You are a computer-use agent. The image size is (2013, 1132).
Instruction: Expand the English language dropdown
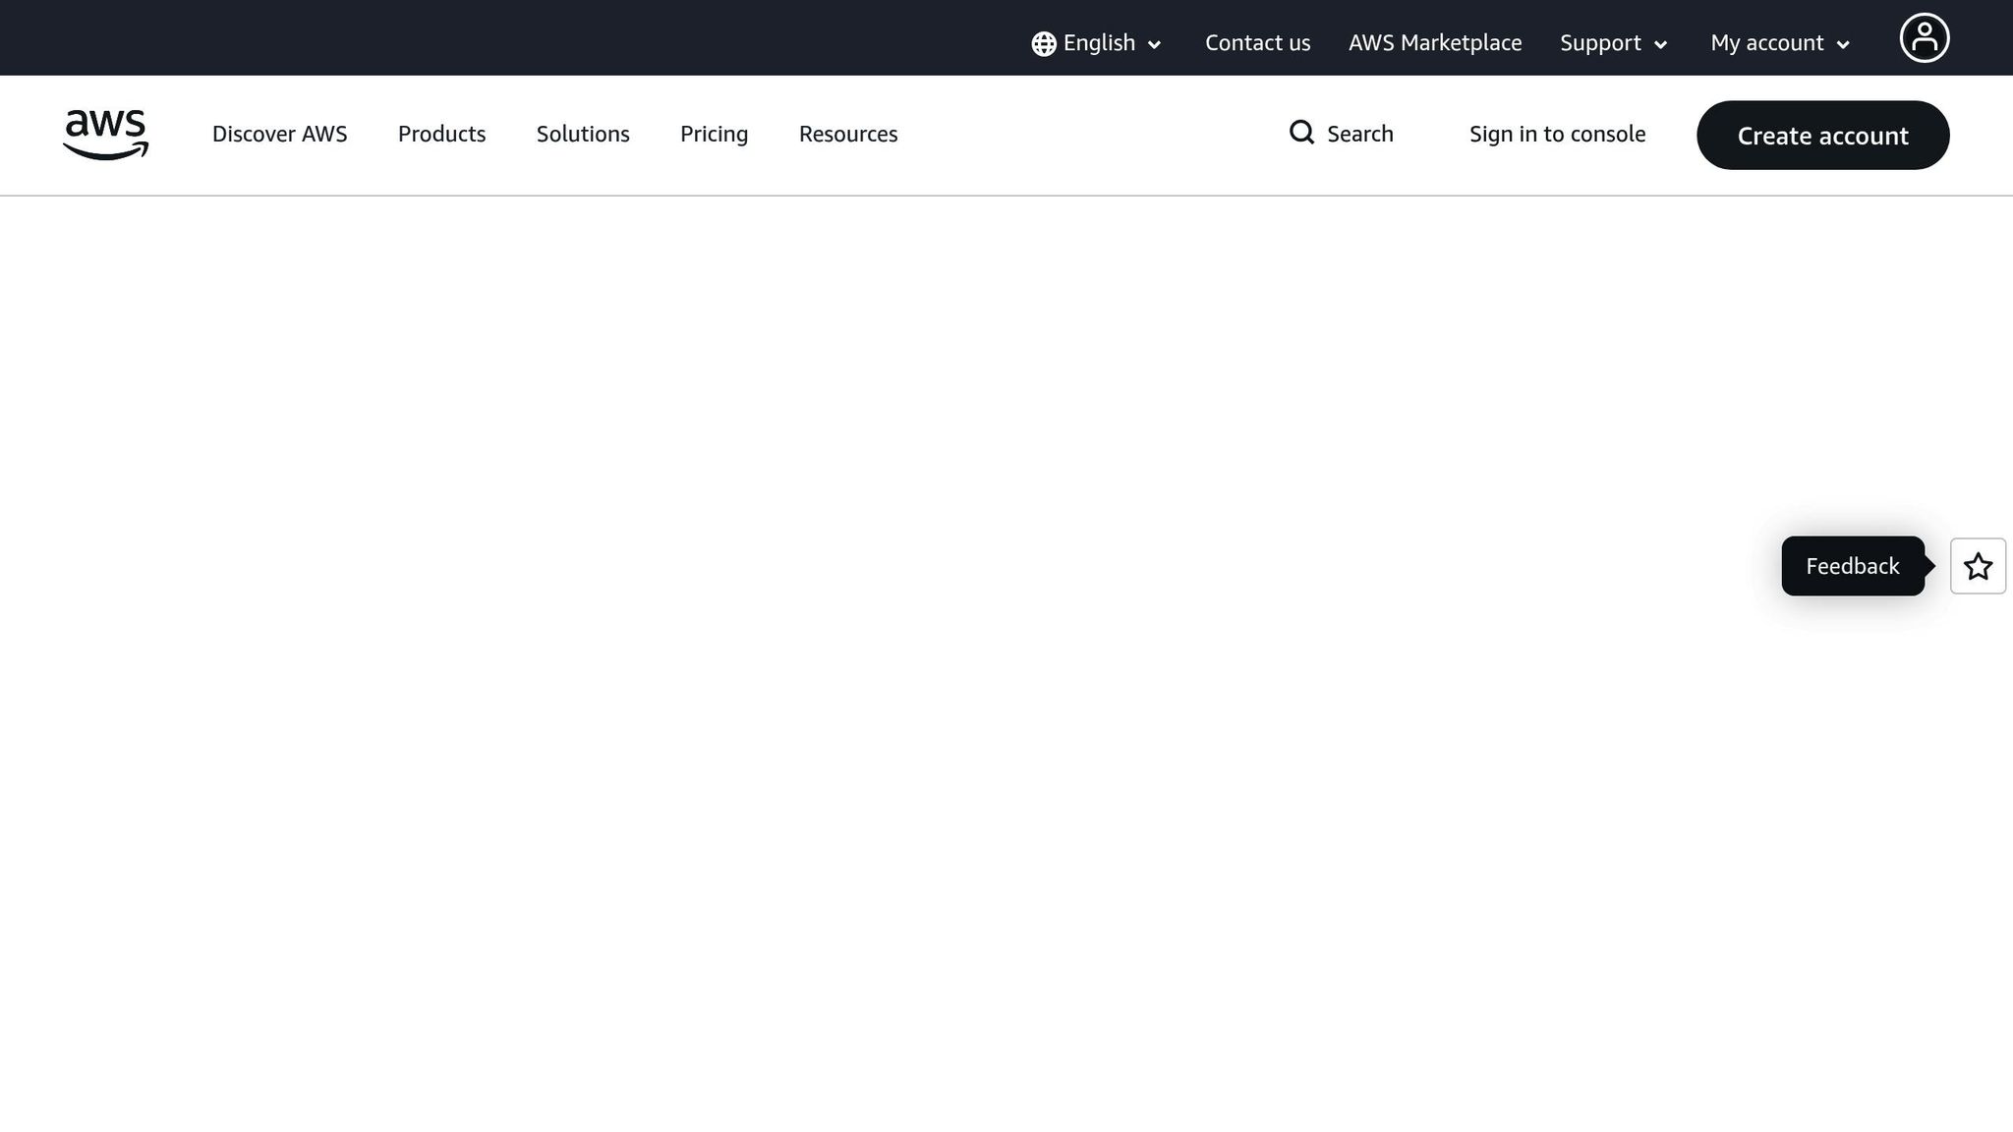pos(1098,43)
